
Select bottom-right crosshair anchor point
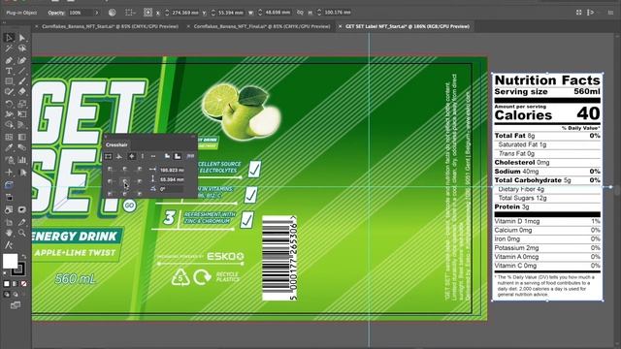click(x=140, y=193)
